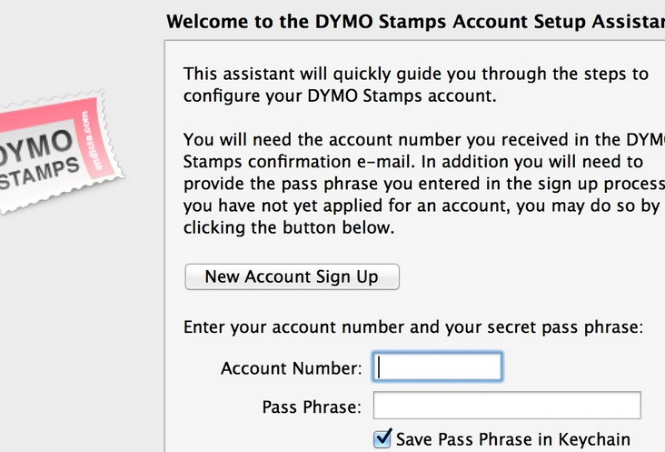
Task: Focus the Account Number text field
Action: 438,367
